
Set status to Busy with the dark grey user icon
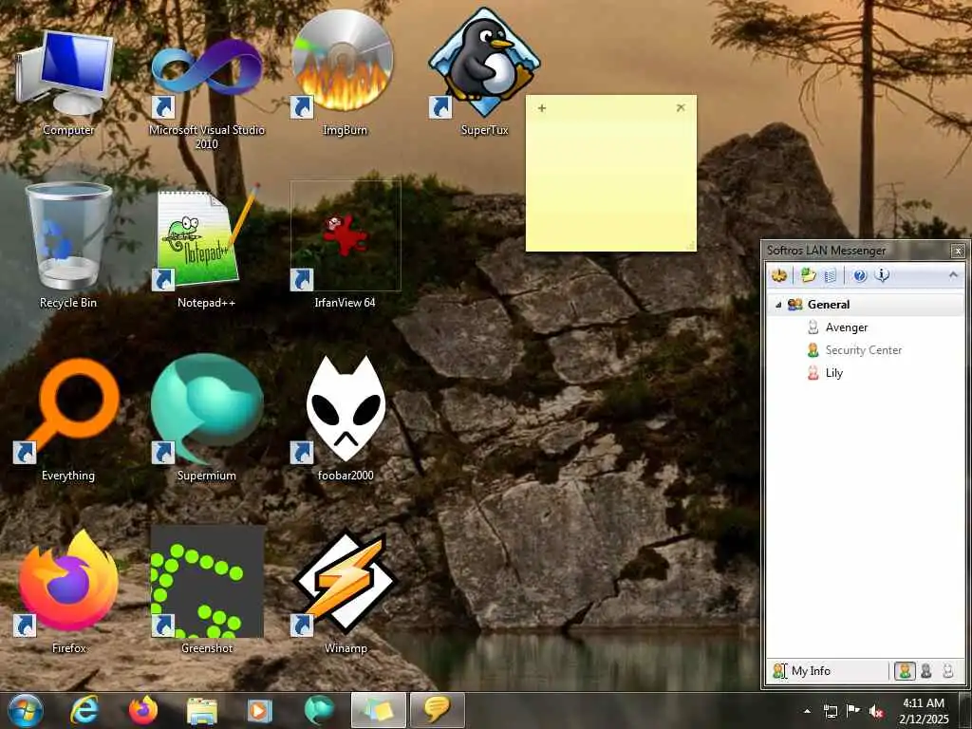pyautogui.click(x=926, y=671)
